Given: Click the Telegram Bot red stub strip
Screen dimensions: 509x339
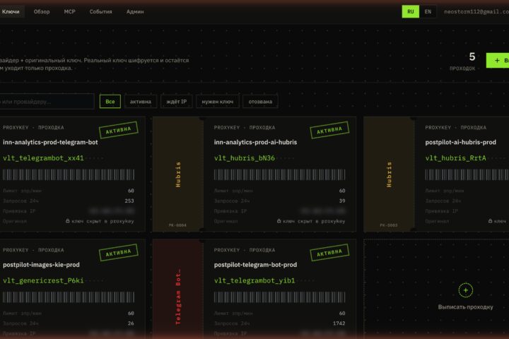Looking at the screenshot, I should coord(178,290).
